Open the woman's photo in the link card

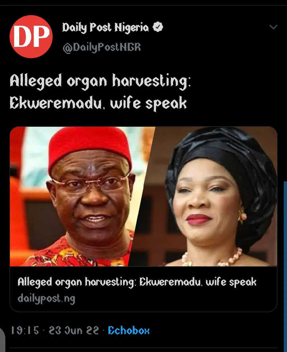[209, 197]
